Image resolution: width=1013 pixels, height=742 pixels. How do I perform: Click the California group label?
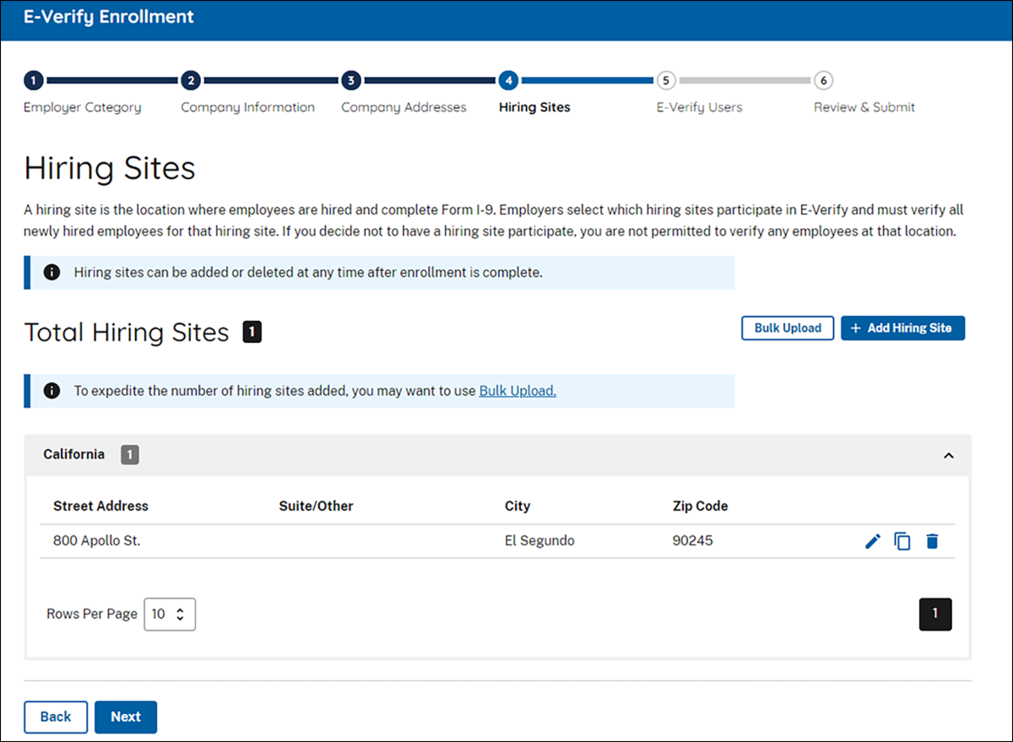point(74,454)
